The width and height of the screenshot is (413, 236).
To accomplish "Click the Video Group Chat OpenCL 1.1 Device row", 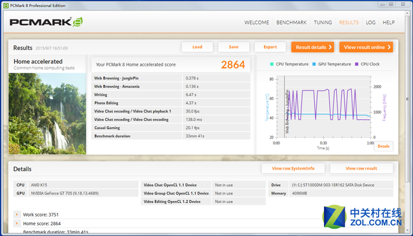I will pos(203,193).
